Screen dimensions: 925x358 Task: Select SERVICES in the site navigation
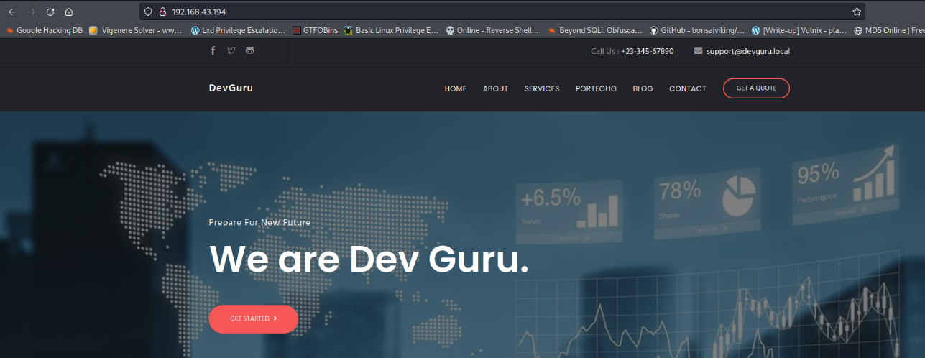[x=541, y=88]
